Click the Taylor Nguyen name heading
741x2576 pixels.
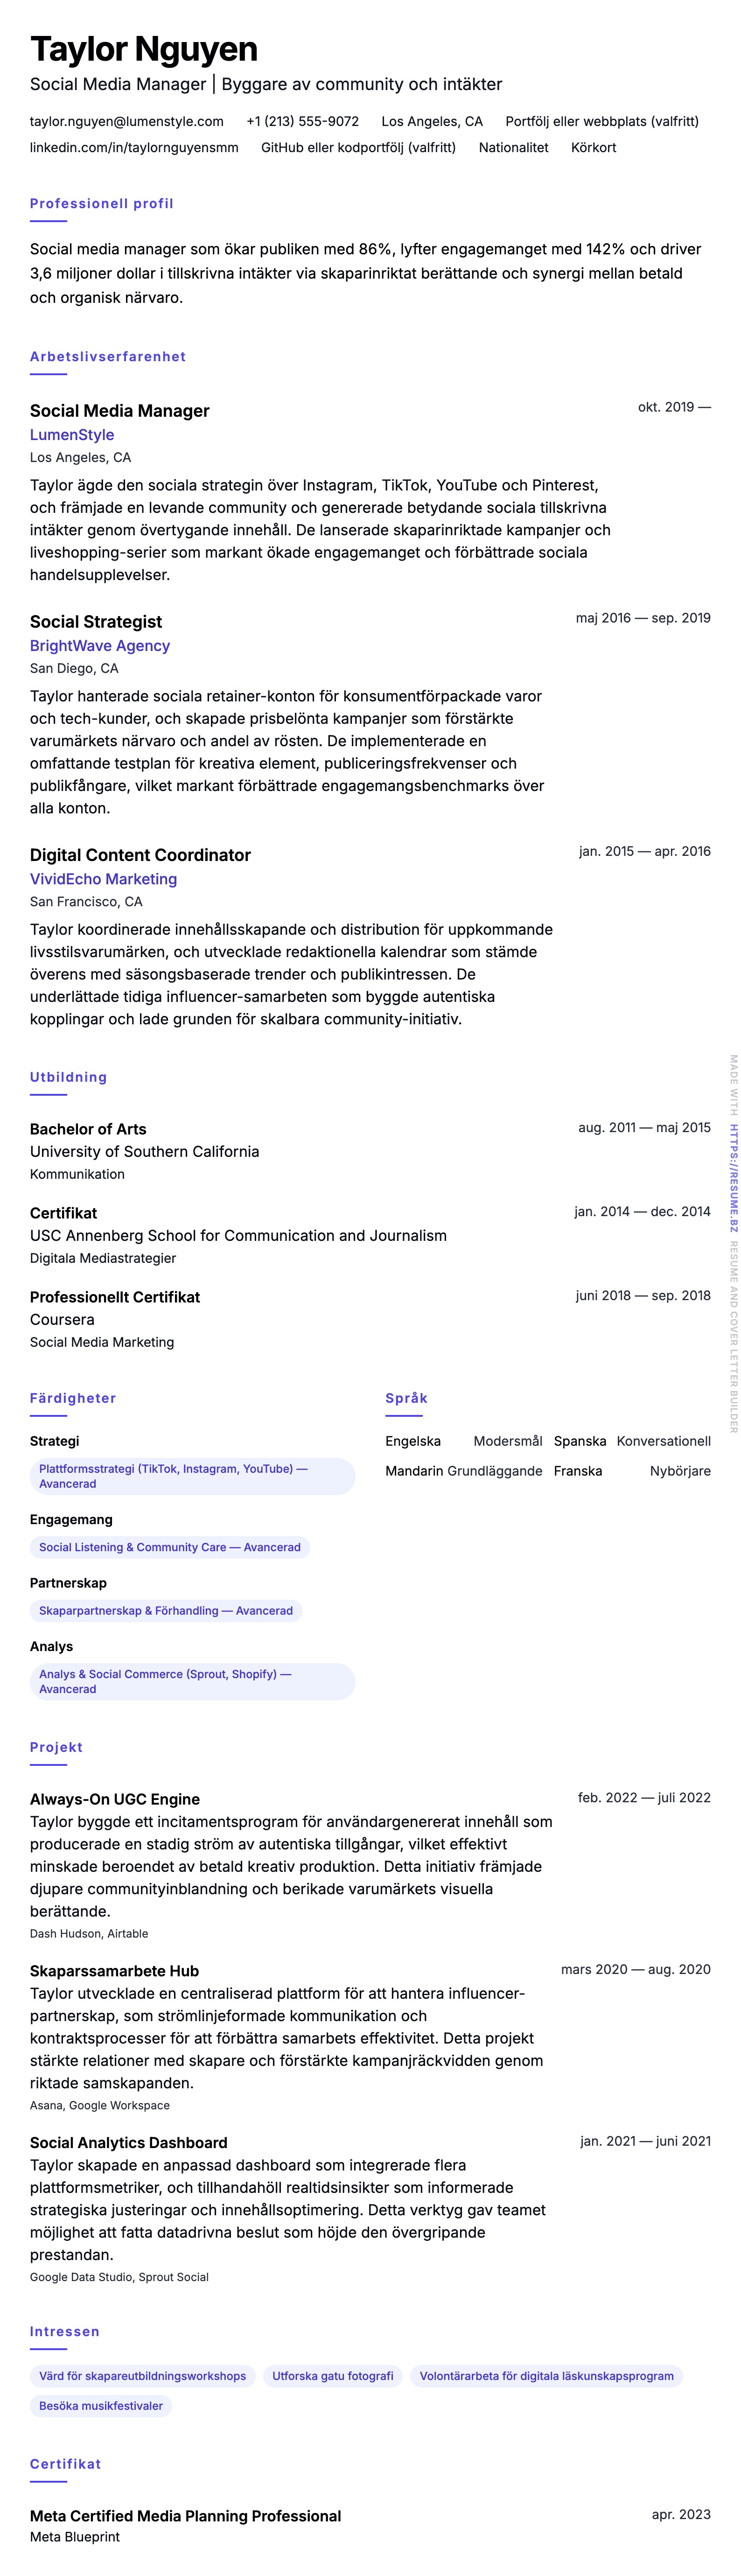[x=144, y=49]
